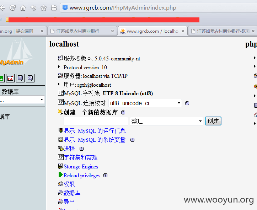257x210 pixels.
Task: Click help icon next to MySQL system variables
Action: pos(132,140)
